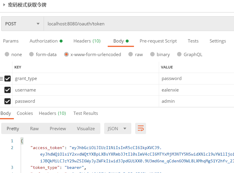Click line number 2 in response

[12, 148]
